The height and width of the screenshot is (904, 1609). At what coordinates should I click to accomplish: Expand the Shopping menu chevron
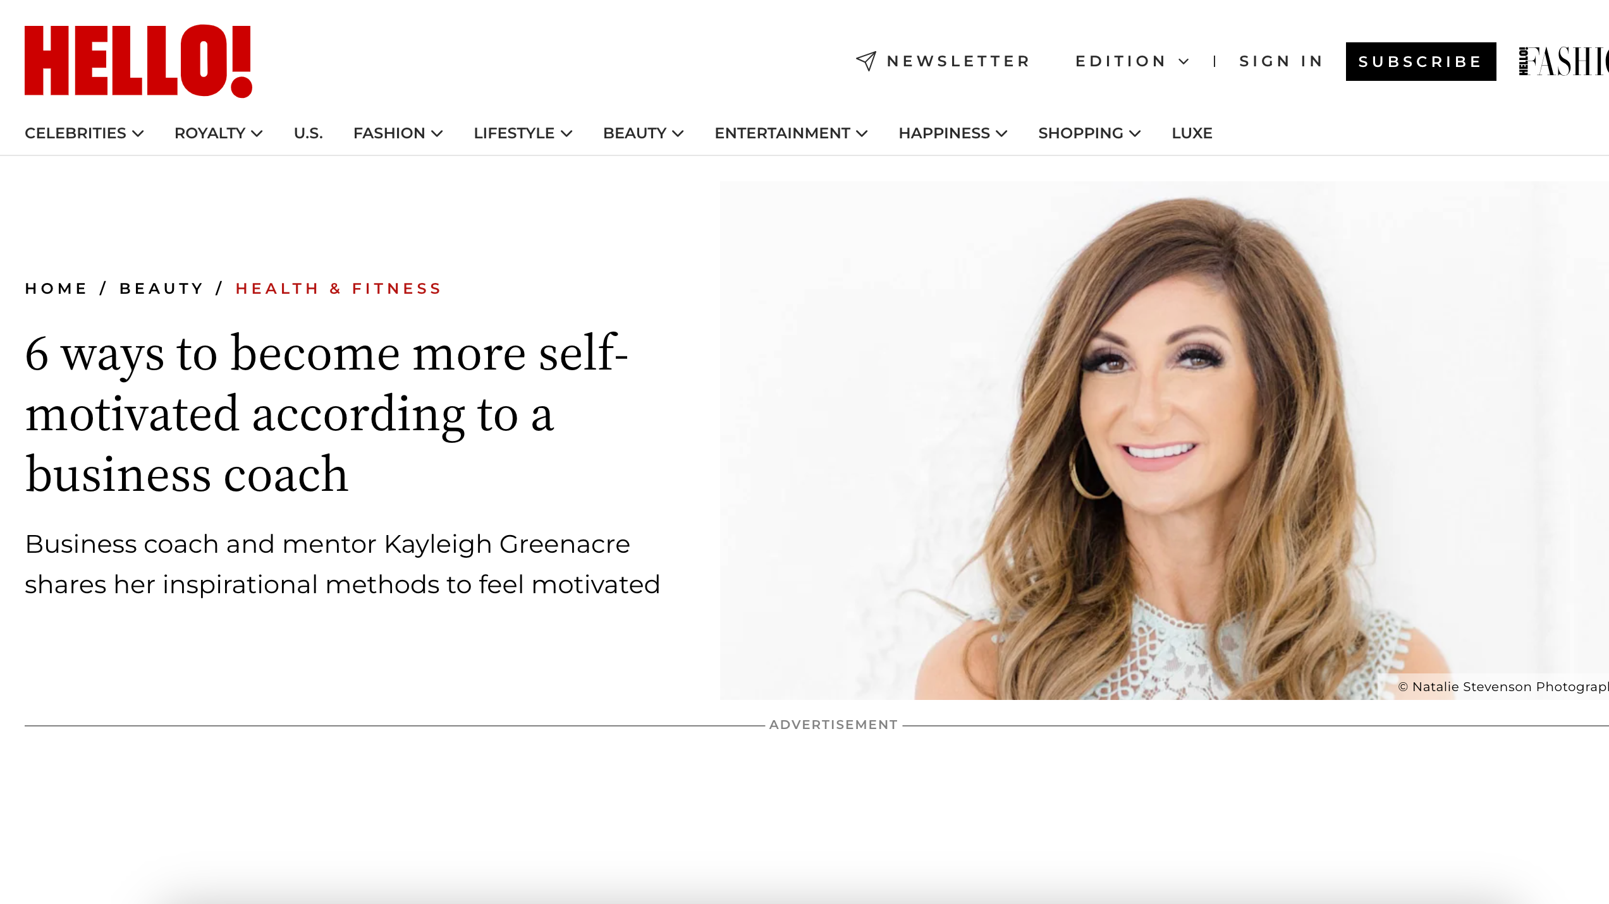[1135, 133]
